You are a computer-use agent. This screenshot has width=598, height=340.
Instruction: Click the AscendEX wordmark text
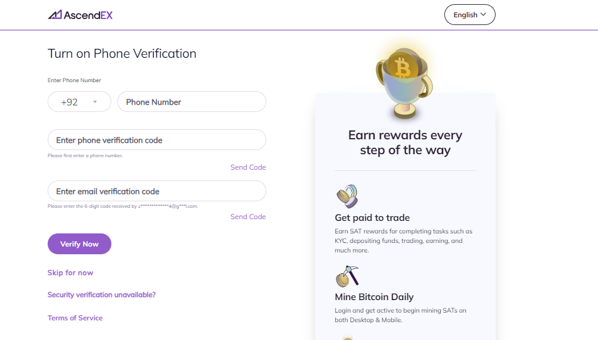coord(88,15)
